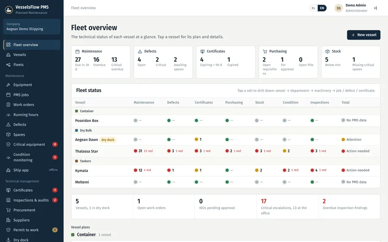This screenshot has width=388, height=242.
Task: Click the Dry dock anchor icon
Action: pos(9,240)
